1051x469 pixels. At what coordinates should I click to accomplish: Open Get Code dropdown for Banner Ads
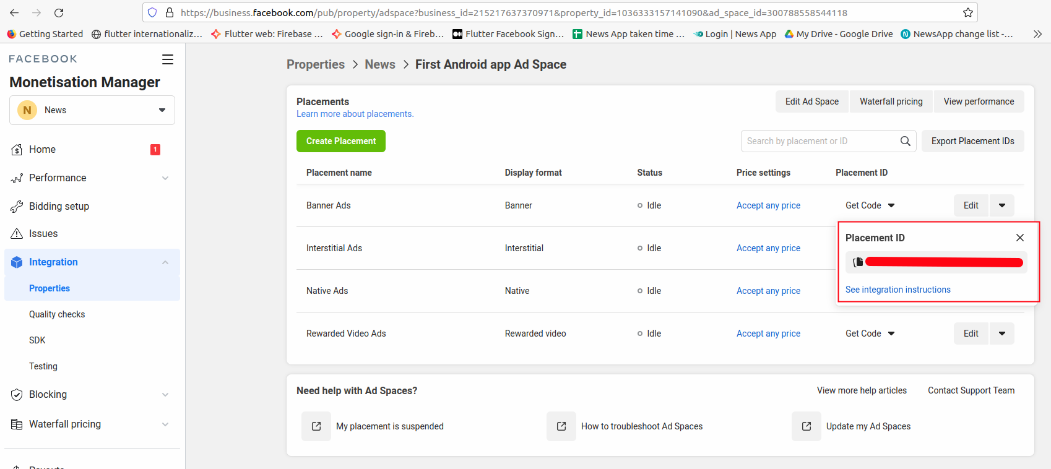click(x=870, y=205)
